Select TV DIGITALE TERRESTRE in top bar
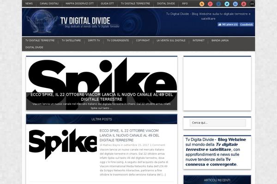This screenshot has width=277, height=184. (135, 4)
